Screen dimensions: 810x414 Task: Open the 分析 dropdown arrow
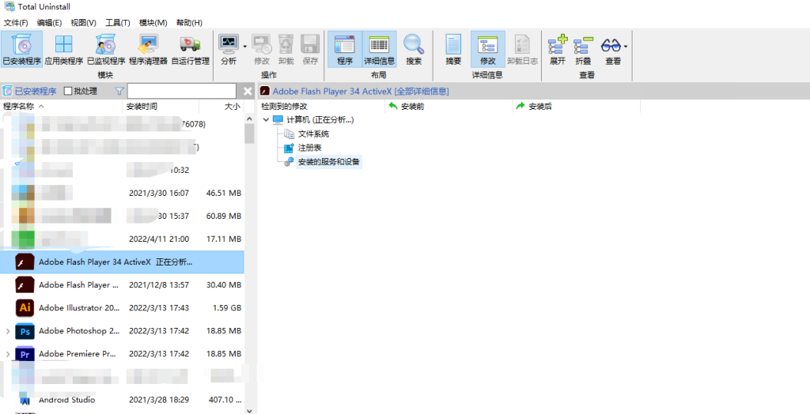click(x=244, y=47)
